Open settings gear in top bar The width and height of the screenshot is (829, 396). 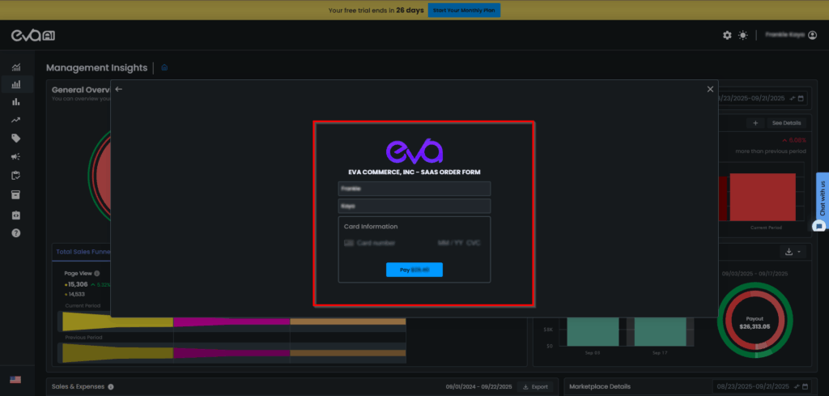tap(728, 36)
